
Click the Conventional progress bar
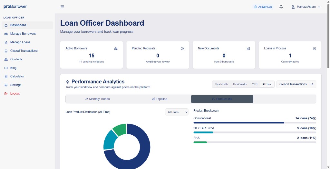coord(255,123)
